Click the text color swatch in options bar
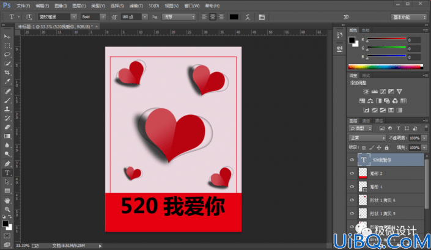The height and width of the screenshot is (250, 431). 234,17
